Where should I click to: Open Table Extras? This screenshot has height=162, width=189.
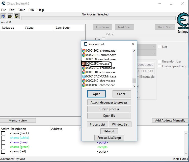[180, 159]
